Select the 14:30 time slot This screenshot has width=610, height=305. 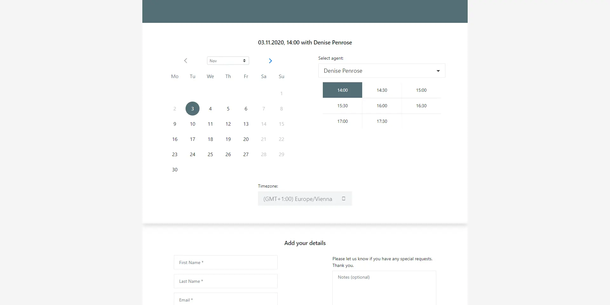pyautogui.click(x=382, y=90)
